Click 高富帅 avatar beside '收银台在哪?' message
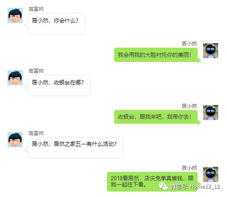 tap(15, 78)
